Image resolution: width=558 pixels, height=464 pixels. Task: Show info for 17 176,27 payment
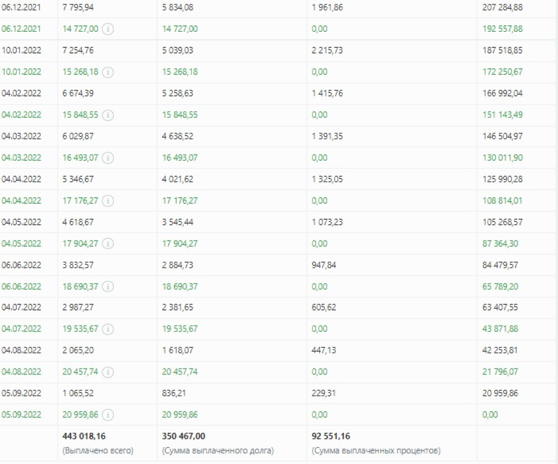tap(108, 201)
